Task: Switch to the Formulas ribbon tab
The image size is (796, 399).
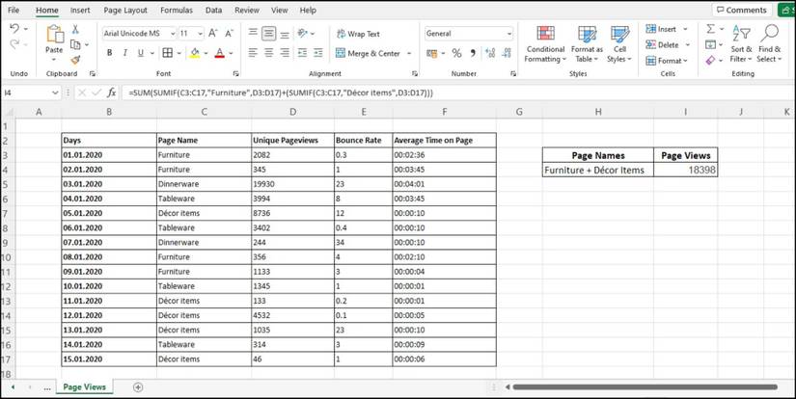Action: 177,10
